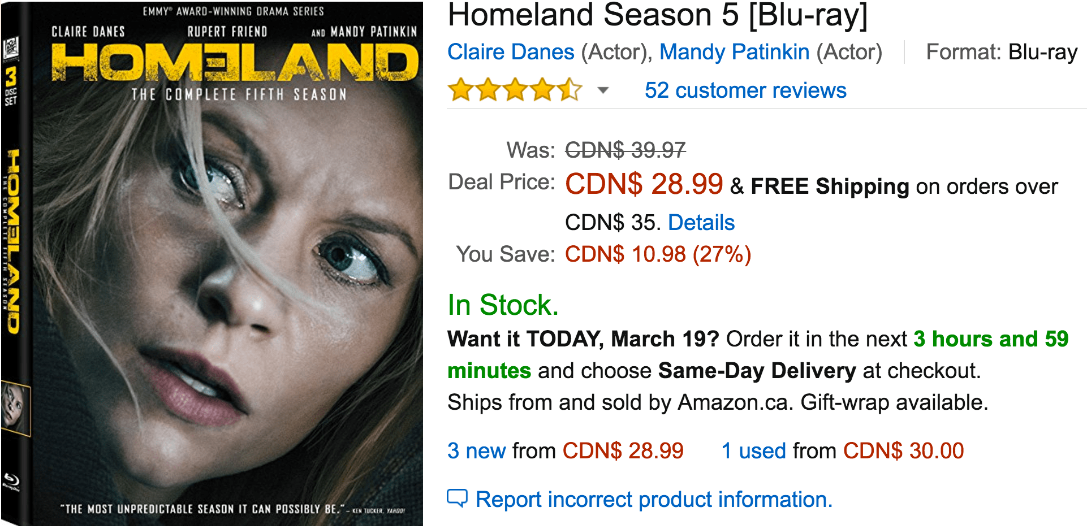Click the 3 disc set badge
The width and height of the screenshot is (1087, 529).
(11, 86)
